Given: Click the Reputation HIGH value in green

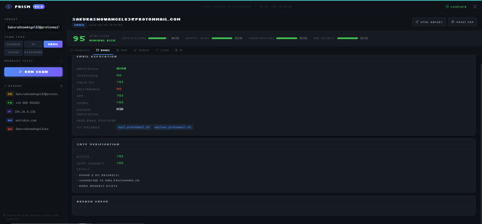Looking at the screenshot, I should click(122, 68).
